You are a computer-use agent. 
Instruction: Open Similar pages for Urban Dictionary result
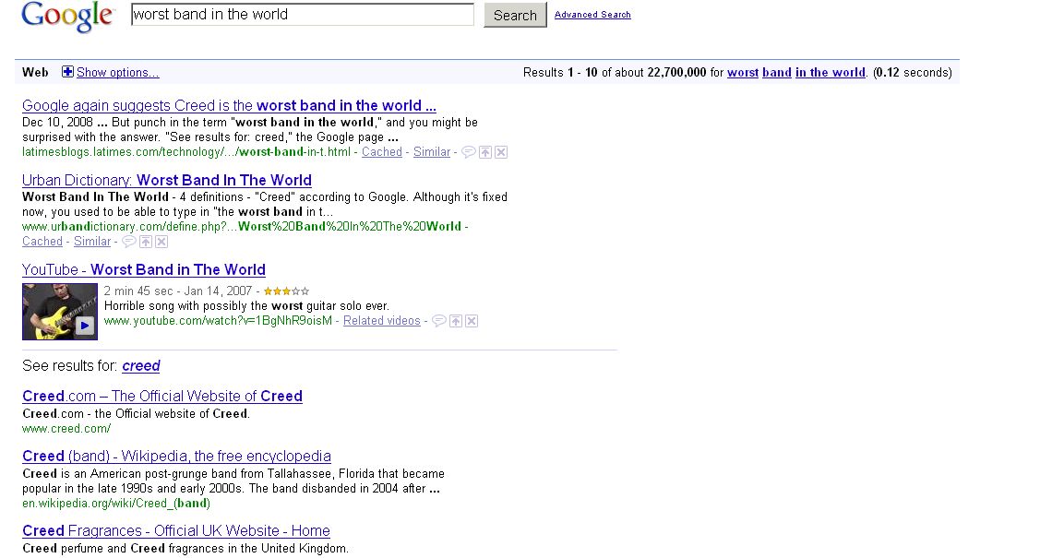(x=92, y=242)
